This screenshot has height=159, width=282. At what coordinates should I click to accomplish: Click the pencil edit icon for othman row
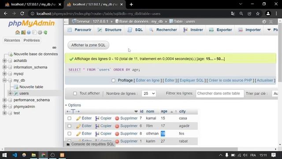point(78,134)
